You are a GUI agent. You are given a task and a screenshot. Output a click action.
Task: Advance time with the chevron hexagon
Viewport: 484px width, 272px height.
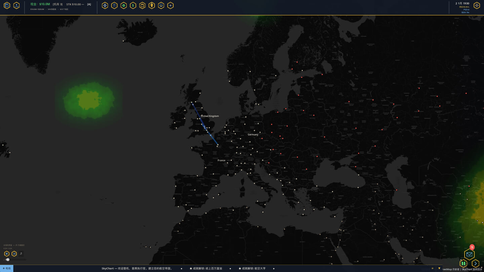pos(475,264)
